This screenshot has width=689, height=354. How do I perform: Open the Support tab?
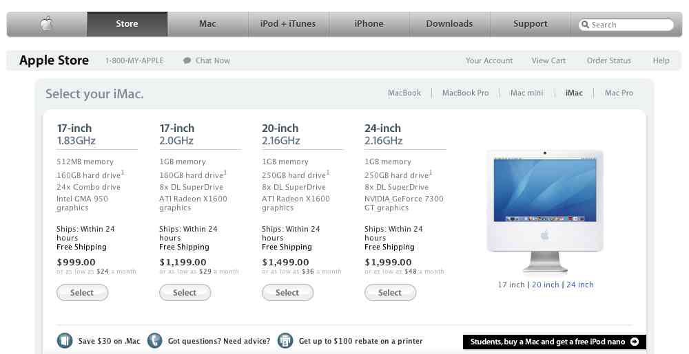coord(531,23)
